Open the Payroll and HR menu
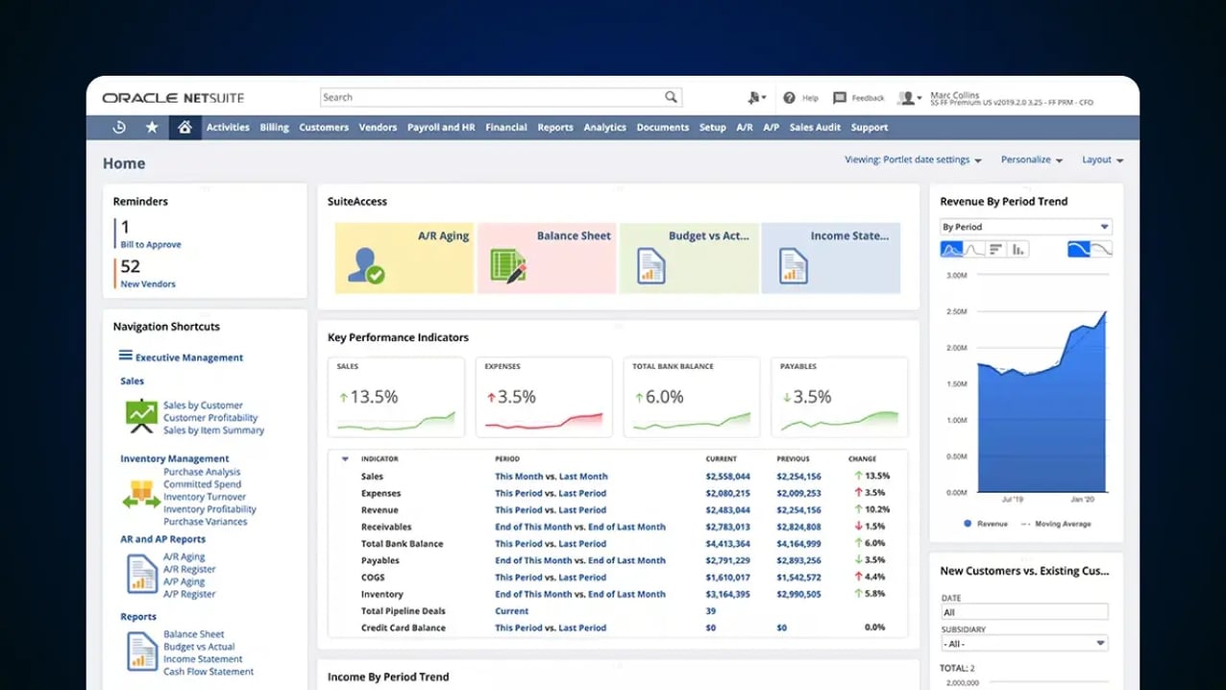 point(441,127)
